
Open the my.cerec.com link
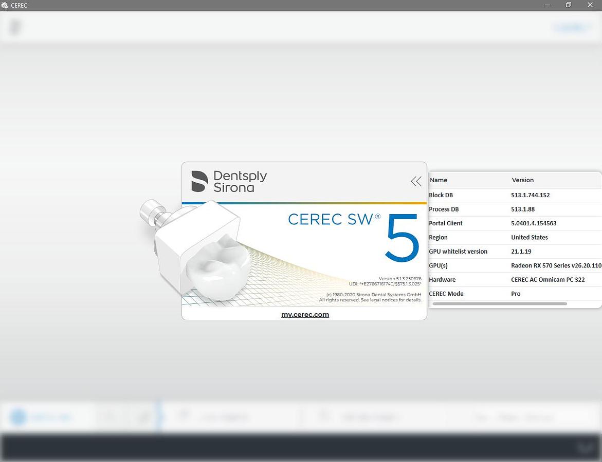tap(305, 314)
